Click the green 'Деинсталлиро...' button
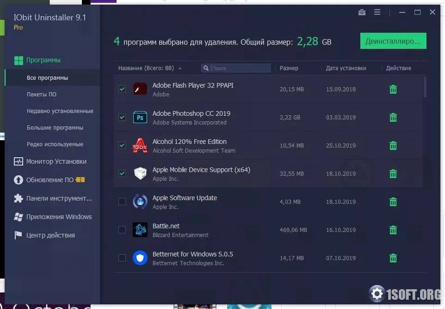445x309 pixels. click(x=393, y=41)
